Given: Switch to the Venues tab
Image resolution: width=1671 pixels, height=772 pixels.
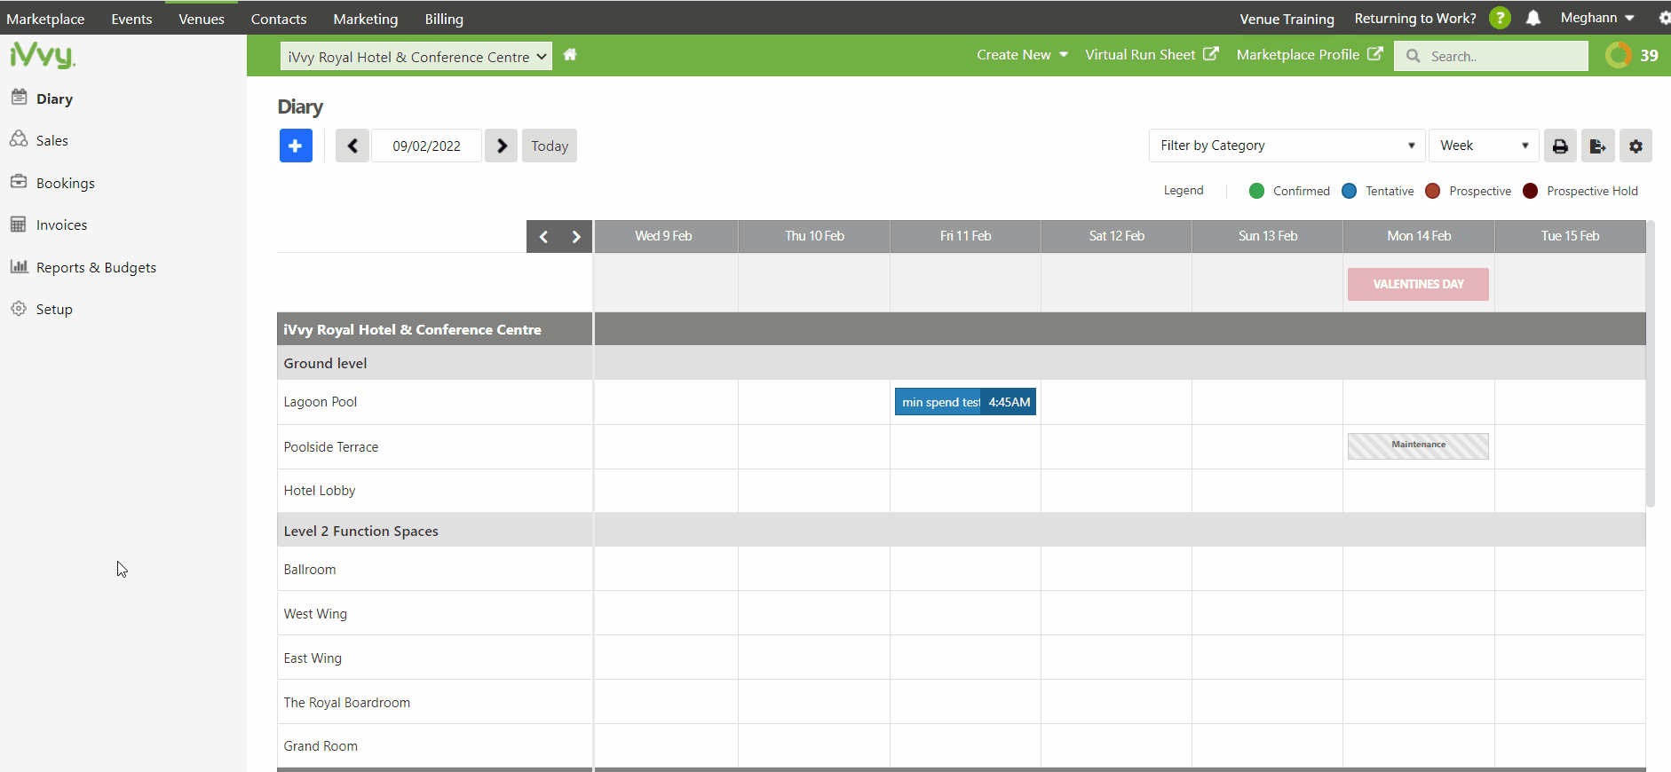Looking at the screenshot, I should coord(202,19).
